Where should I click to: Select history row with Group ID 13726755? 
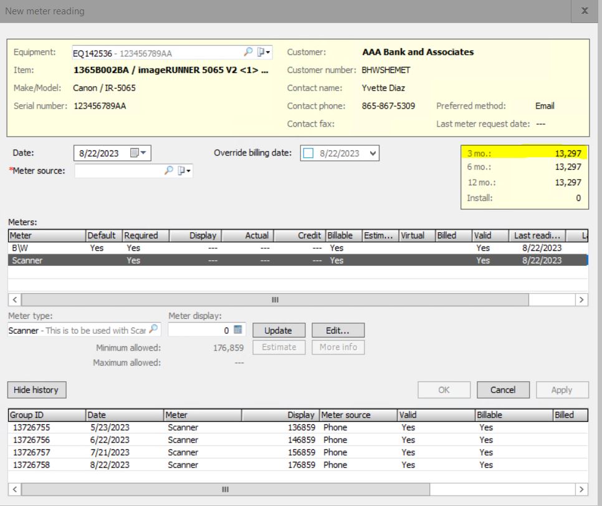[297, 427]
